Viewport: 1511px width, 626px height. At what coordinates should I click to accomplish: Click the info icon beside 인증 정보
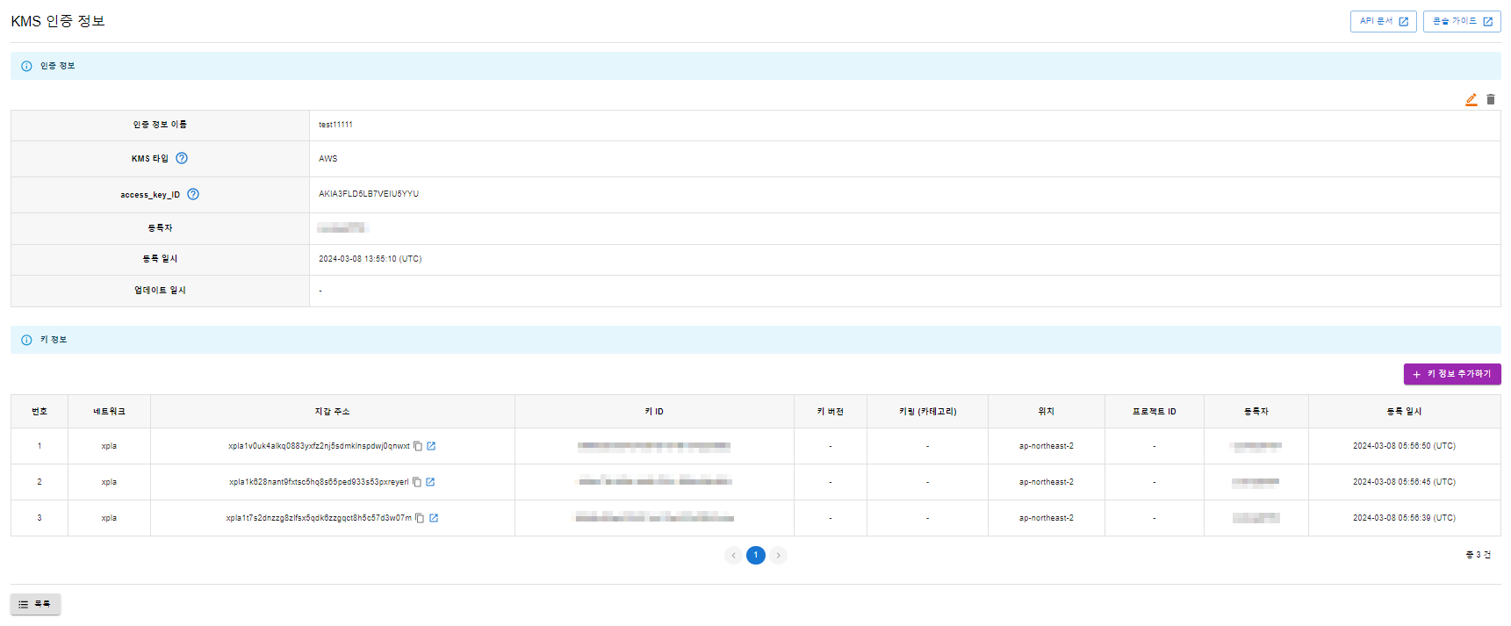26,66
